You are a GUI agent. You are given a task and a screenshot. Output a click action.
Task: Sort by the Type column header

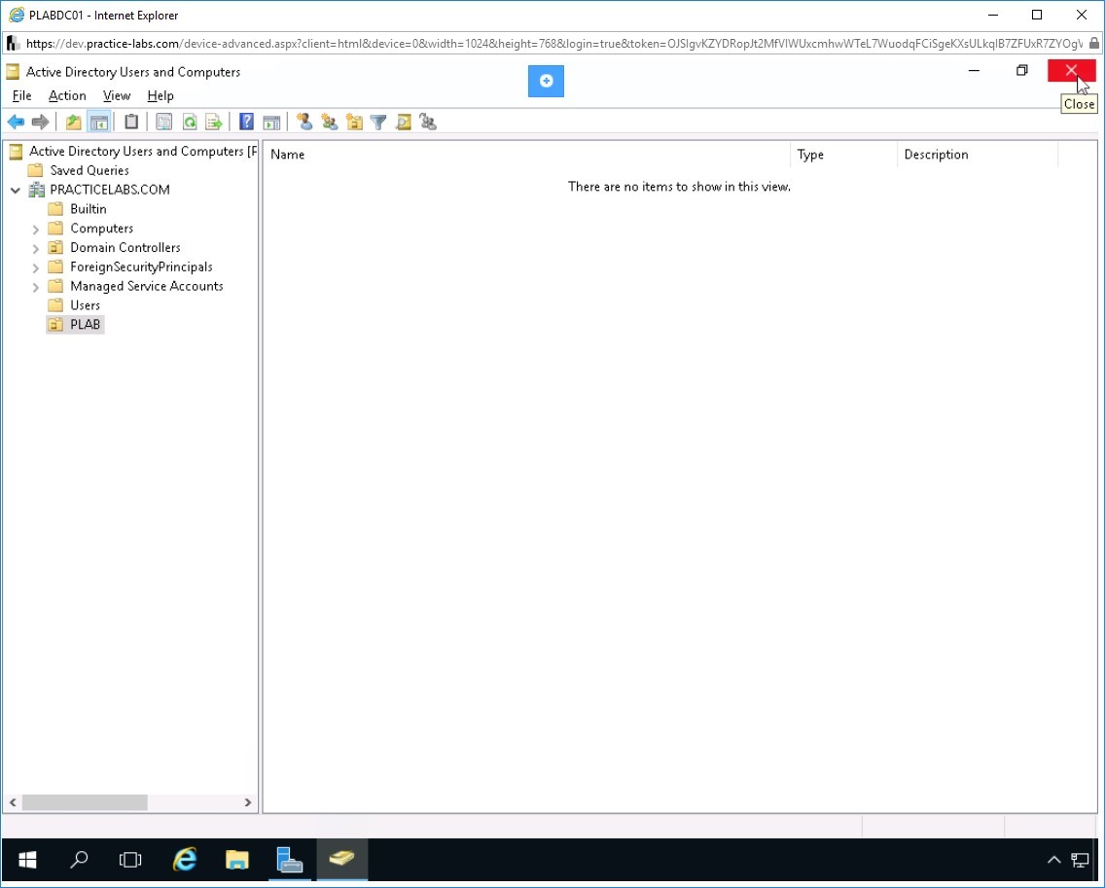point(843,155)
